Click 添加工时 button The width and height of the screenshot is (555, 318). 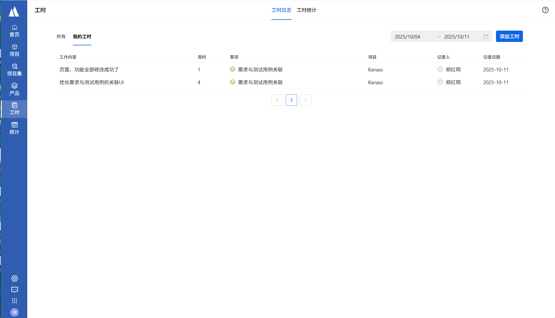point(509,37)
